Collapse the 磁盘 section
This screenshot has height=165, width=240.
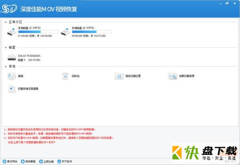6,47
